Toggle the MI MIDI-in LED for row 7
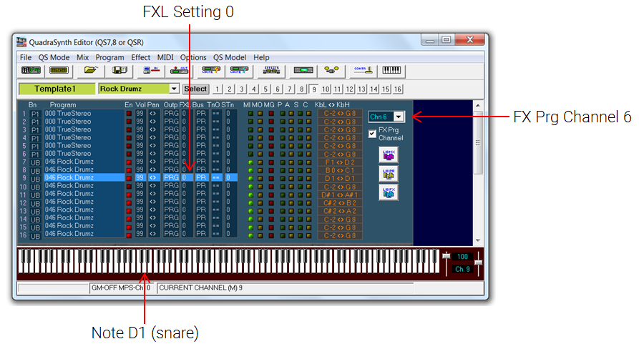The height and width of the screenshot is (349, 639). [250, 162]
